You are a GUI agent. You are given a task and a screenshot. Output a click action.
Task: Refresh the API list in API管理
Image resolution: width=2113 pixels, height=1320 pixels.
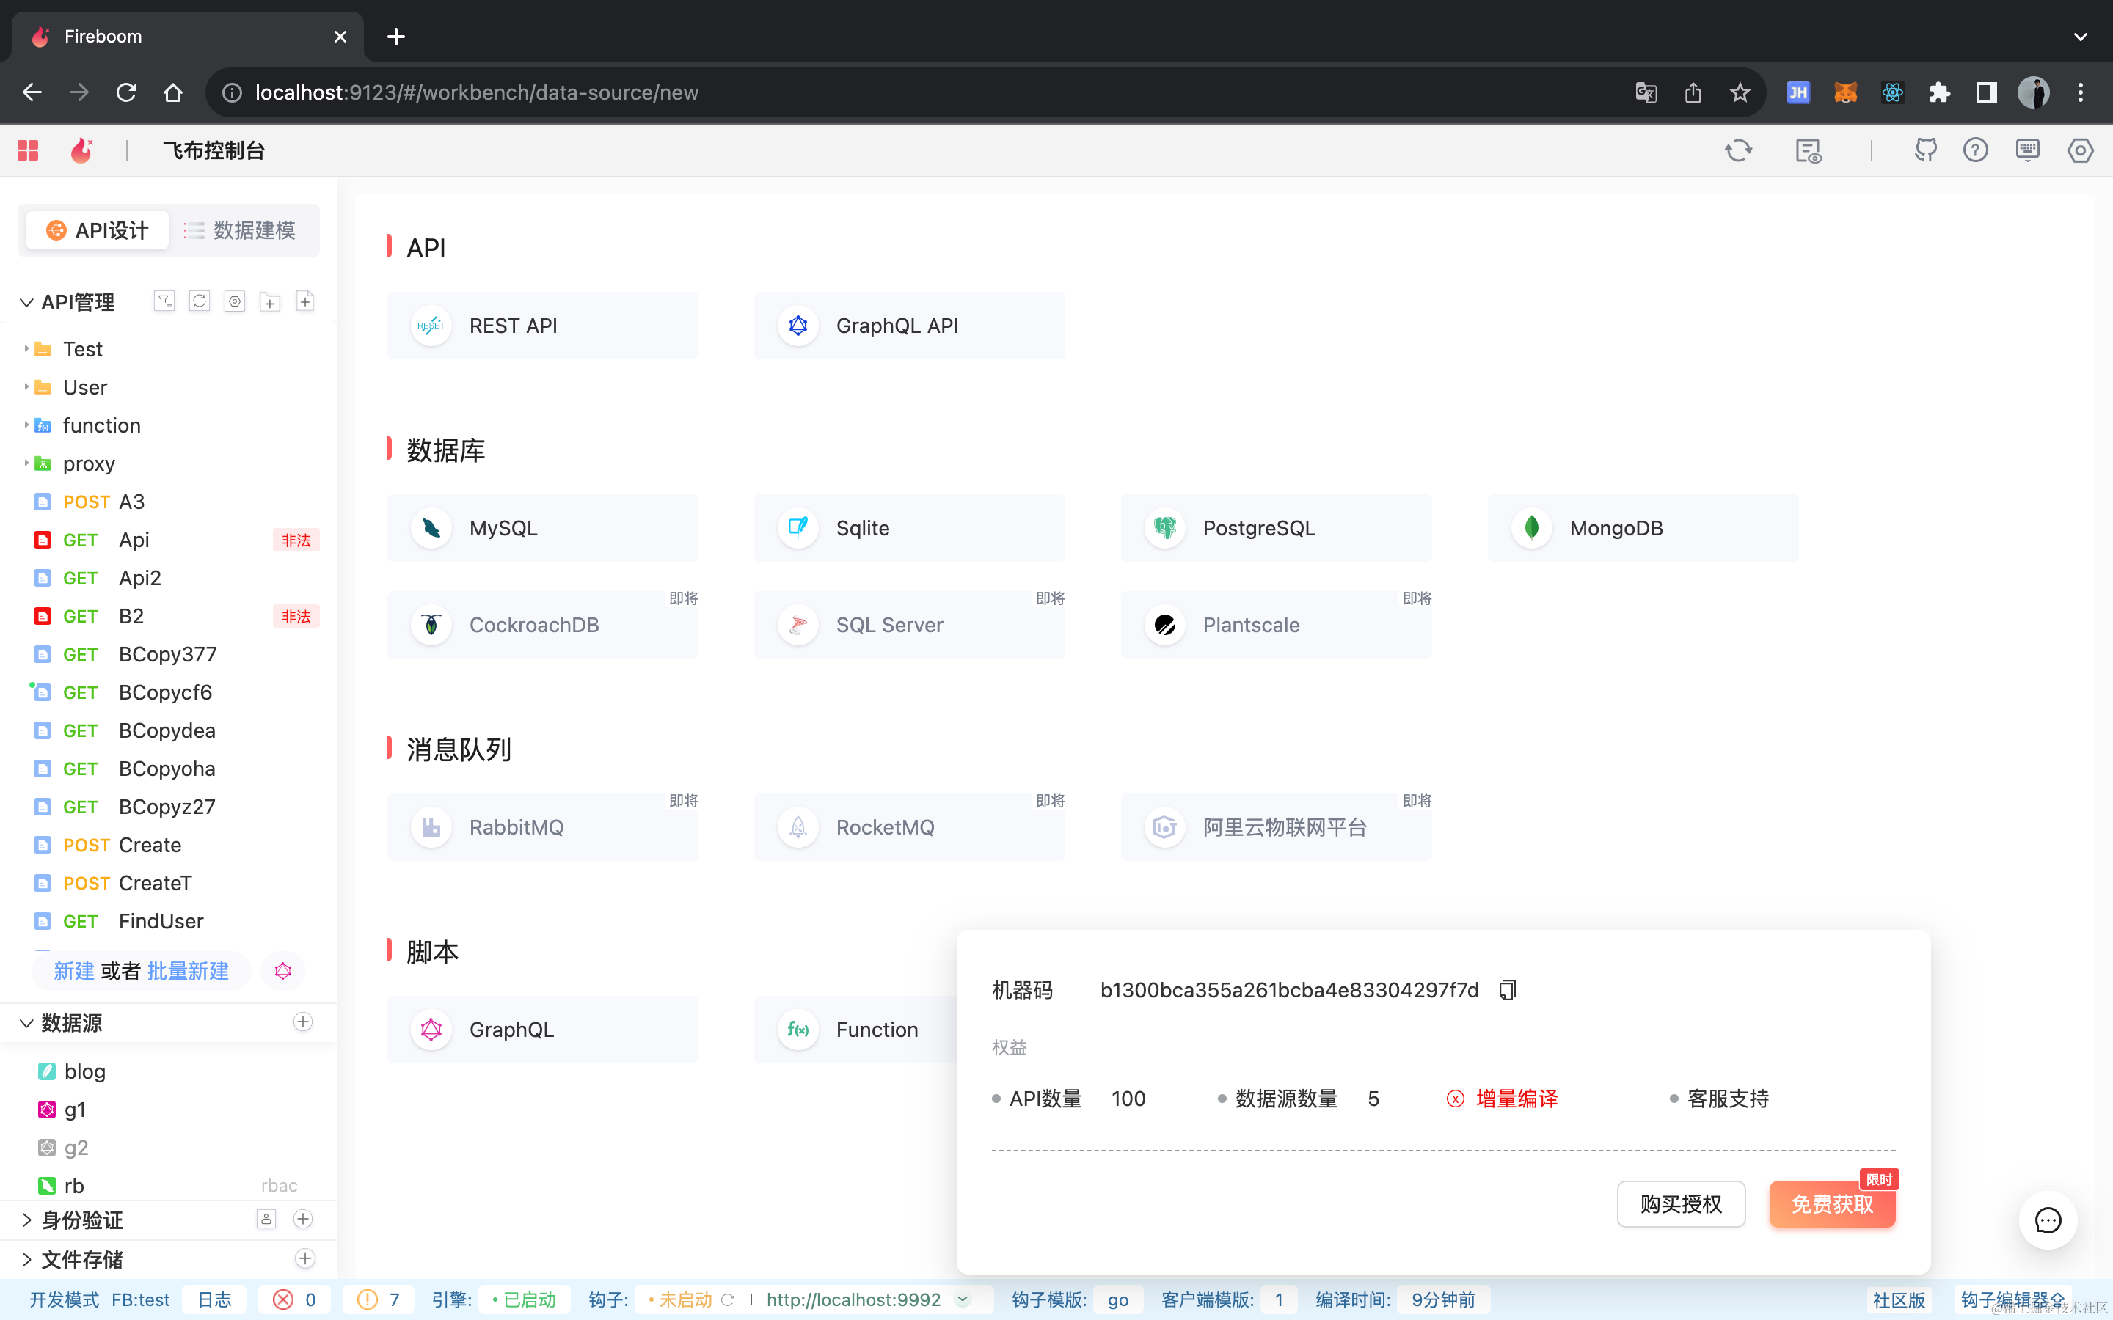(x=199, y=301)
